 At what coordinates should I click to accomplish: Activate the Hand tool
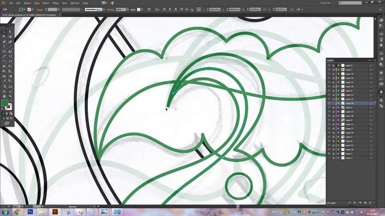(x=4, y=96)
